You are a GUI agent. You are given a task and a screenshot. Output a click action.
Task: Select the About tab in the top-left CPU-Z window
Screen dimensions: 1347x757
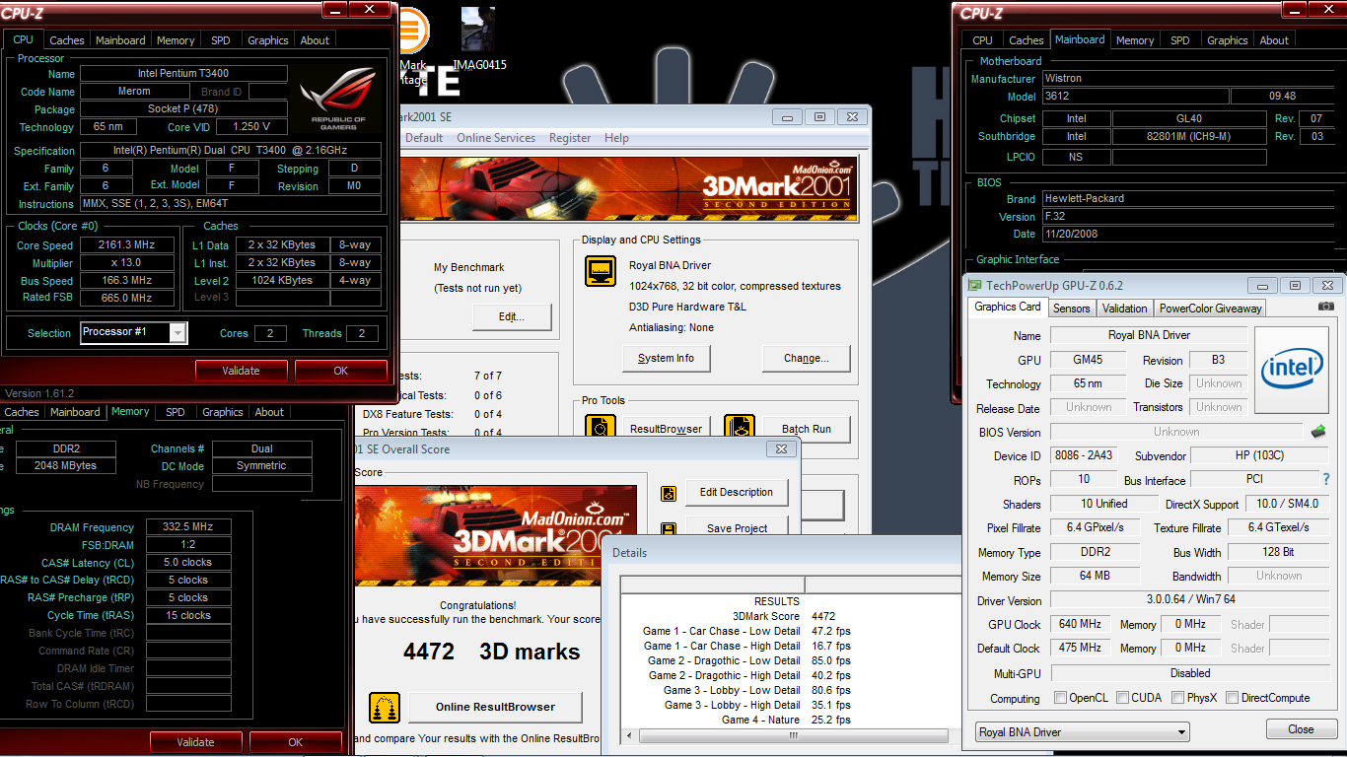click(315, 40)
